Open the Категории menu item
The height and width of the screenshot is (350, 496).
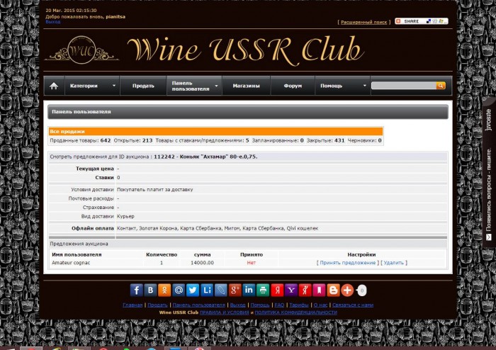(84, 86)
